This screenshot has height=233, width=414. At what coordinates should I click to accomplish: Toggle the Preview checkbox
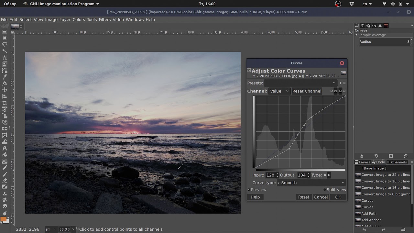click(x=249, y=190)
